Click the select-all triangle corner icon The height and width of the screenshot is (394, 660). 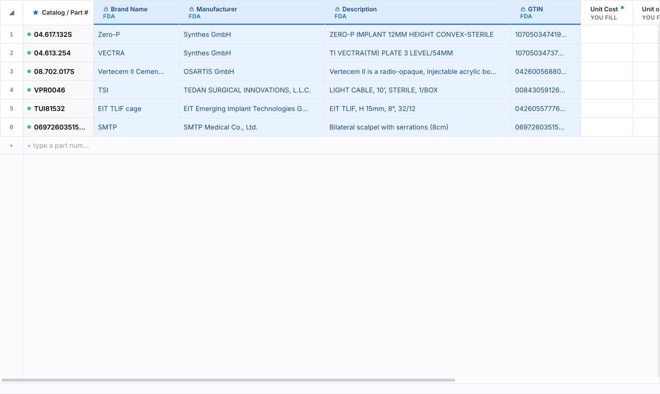[x=11, y=12]
